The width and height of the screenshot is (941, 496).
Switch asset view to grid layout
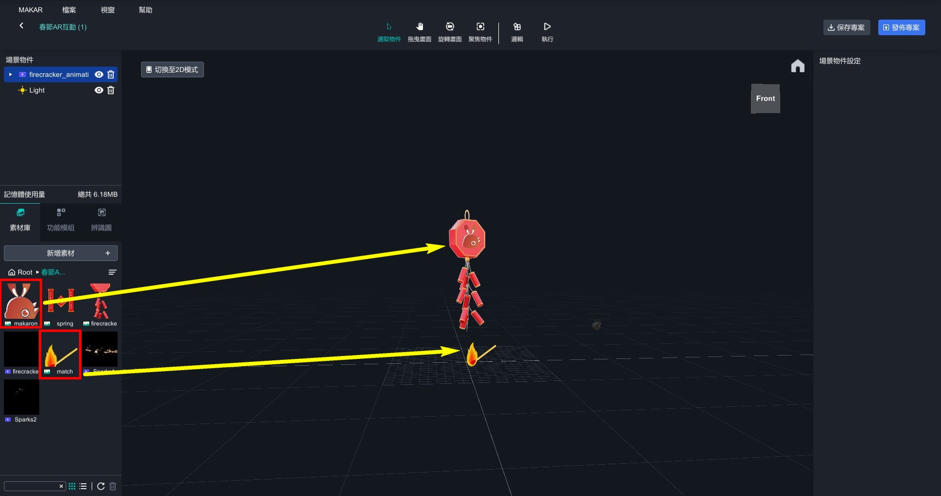click(72, 486)
